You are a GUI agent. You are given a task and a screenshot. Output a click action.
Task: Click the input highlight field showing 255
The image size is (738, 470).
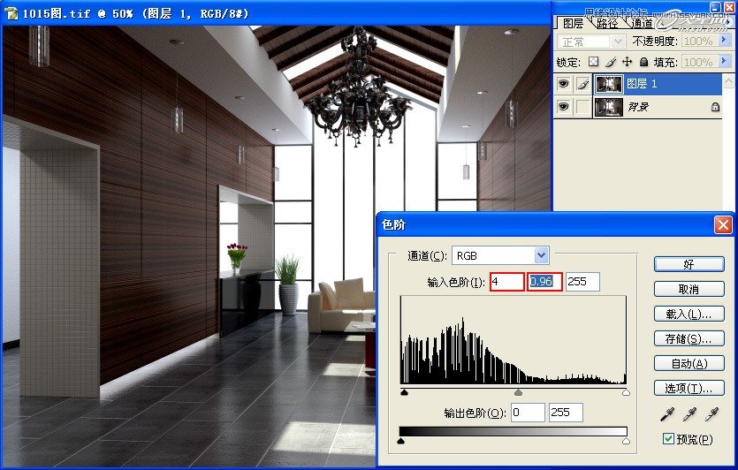(x=582, y=282)
